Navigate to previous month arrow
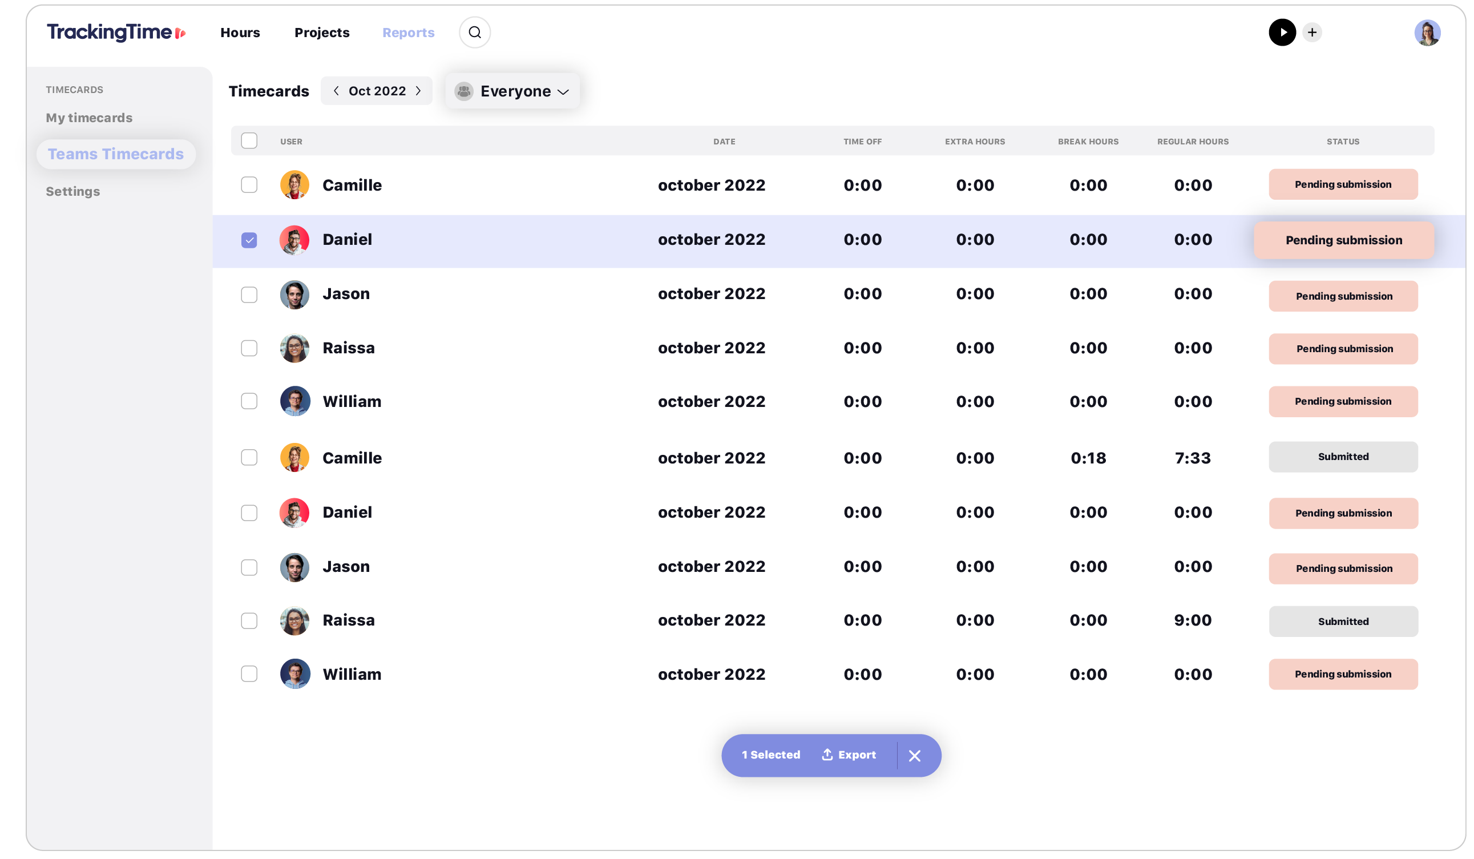The height and width of the screenshot is (859, 1474). 336,91
